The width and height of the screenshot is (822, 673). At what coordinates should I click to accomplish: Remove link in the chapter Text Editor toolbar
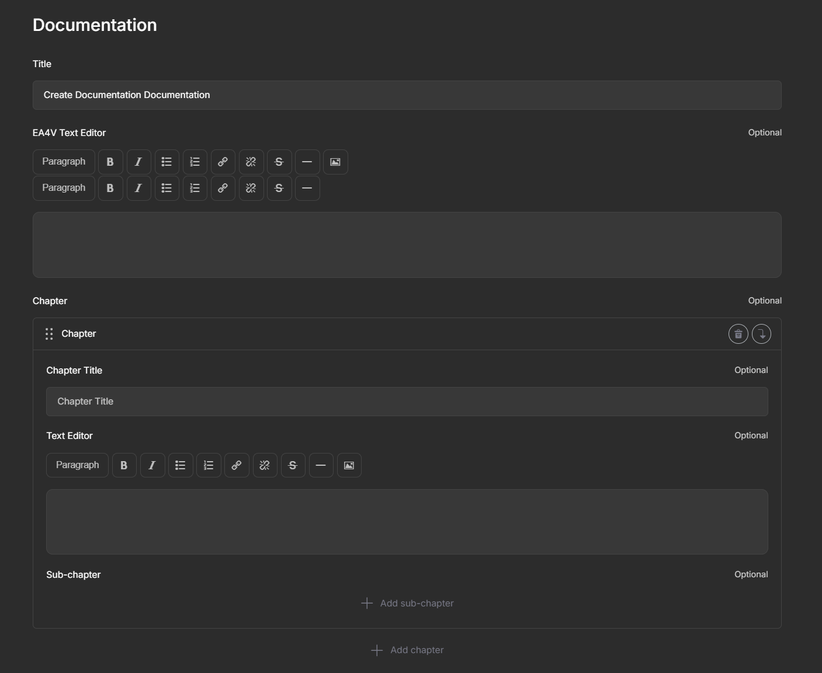tap(265, 465)
